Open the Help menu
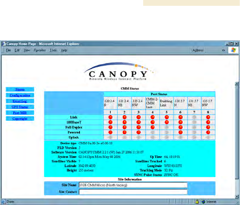Screen dimensions: 240x205 click(x=64, y=50)
